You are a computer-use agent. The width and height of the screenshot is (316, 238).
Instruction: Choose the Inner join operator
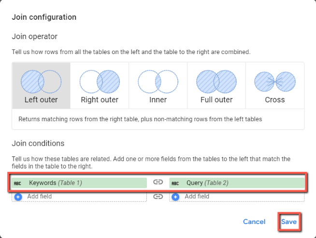coord(158,85)
